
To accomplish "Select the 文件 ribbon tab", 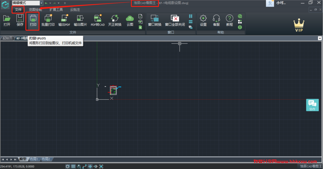I will pos(18,10).
